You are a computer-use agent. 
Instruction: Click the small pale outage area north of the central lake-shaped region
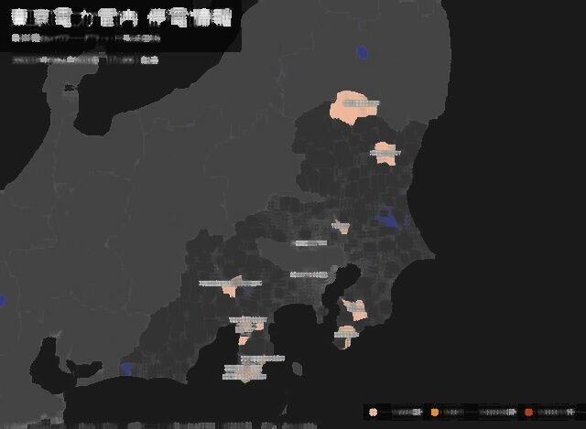(x=342, y=227)
